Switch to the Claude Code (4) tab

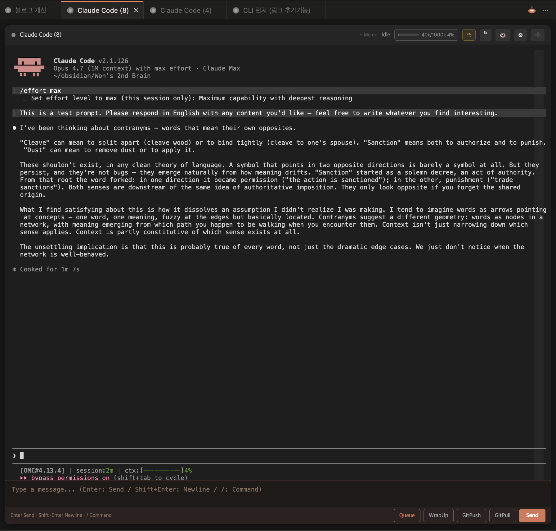(x=185, y=10)
